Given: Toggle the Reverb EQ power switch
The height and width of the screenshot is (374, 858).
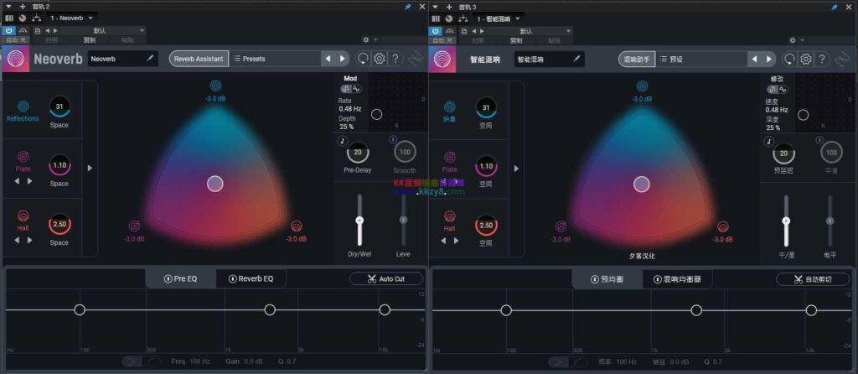Looking at the screenshot, I should tap(233, 278).
